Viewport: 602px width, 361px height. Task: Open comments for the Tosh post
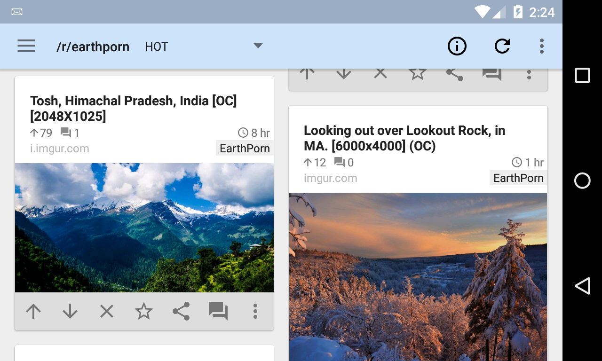[x=218, y=311]
